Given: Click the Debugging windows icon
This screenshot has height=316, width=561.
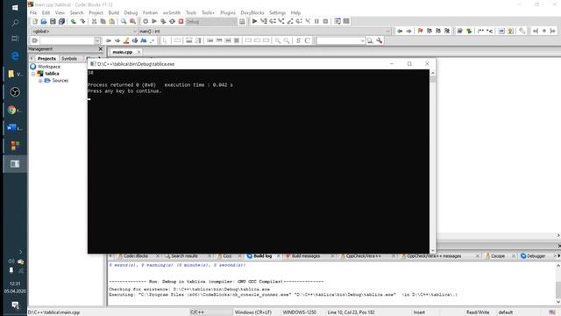Looking at the screenshot, I should click(x=337, y=21).
